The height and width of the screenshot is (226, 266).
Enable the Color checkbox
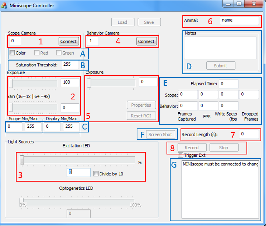pyautogui.click(x=12, y=53)
